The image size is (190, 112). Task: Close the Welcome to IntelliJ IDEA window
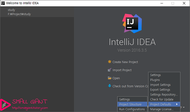[x=184, y=3]
